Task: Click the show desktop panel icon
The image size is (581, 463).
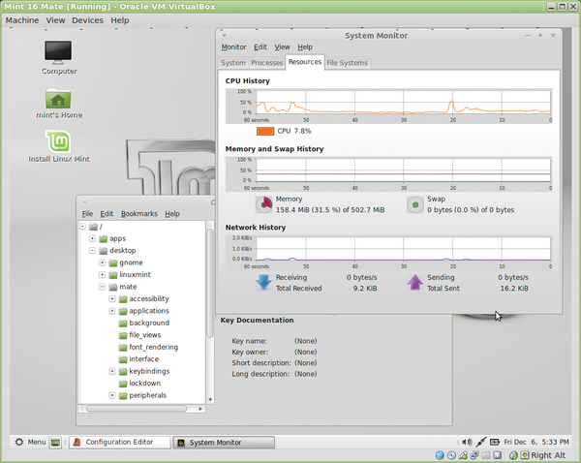Action: pyautogui.click(x=55, y=443)
